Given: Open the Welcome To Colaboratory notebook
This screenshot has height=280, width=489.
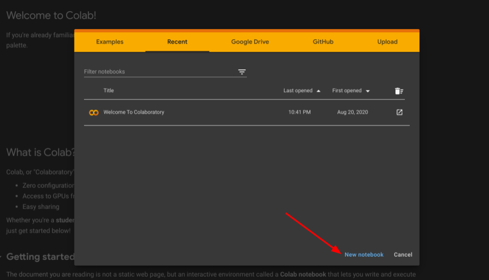Looking at the screenshot, I should click(134, 112).
